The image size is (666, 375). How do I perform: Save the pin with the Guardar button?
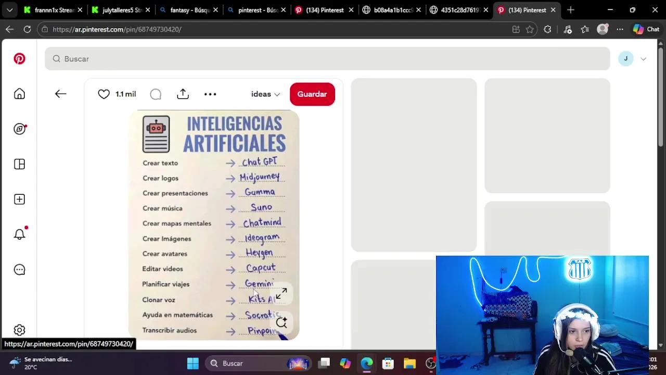point(312,94)
